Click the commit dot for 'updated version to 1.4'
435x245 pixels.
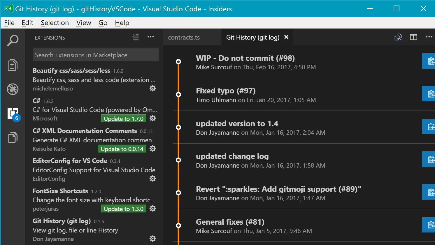178,127
